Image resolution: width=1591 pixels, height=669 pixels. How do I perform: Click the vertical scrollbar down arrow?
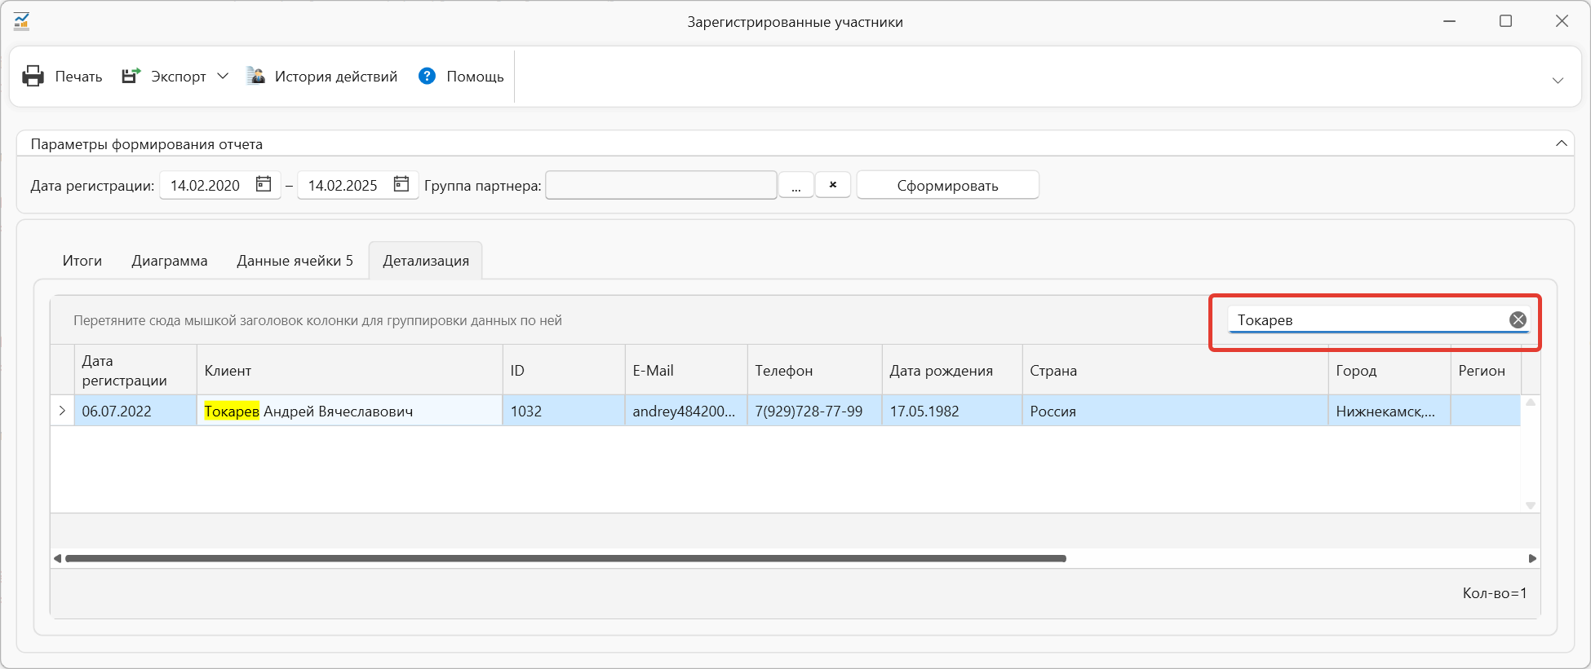pos(1531,505)
